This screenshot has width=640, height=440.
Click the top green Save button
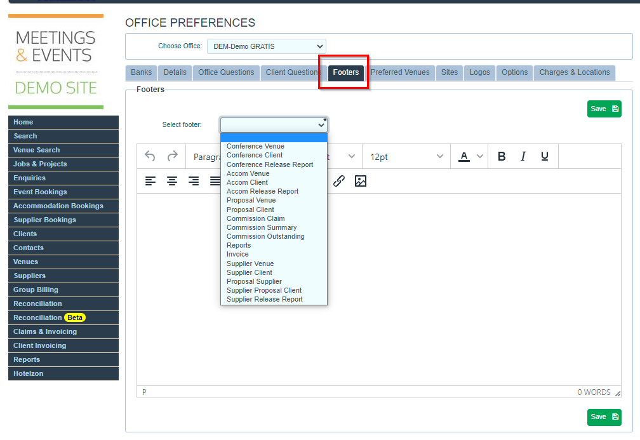coord(604,109)
